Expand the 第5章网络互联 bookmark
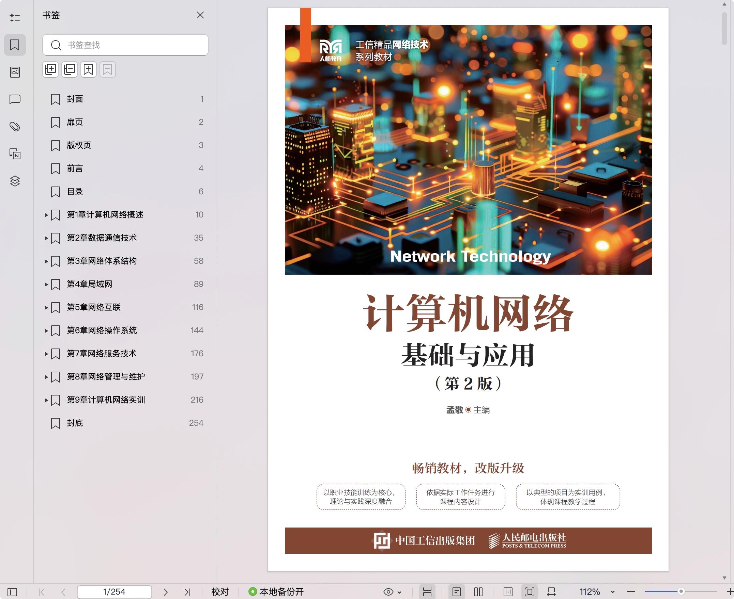This screenshot has height=599, width=734. point(46,307)
